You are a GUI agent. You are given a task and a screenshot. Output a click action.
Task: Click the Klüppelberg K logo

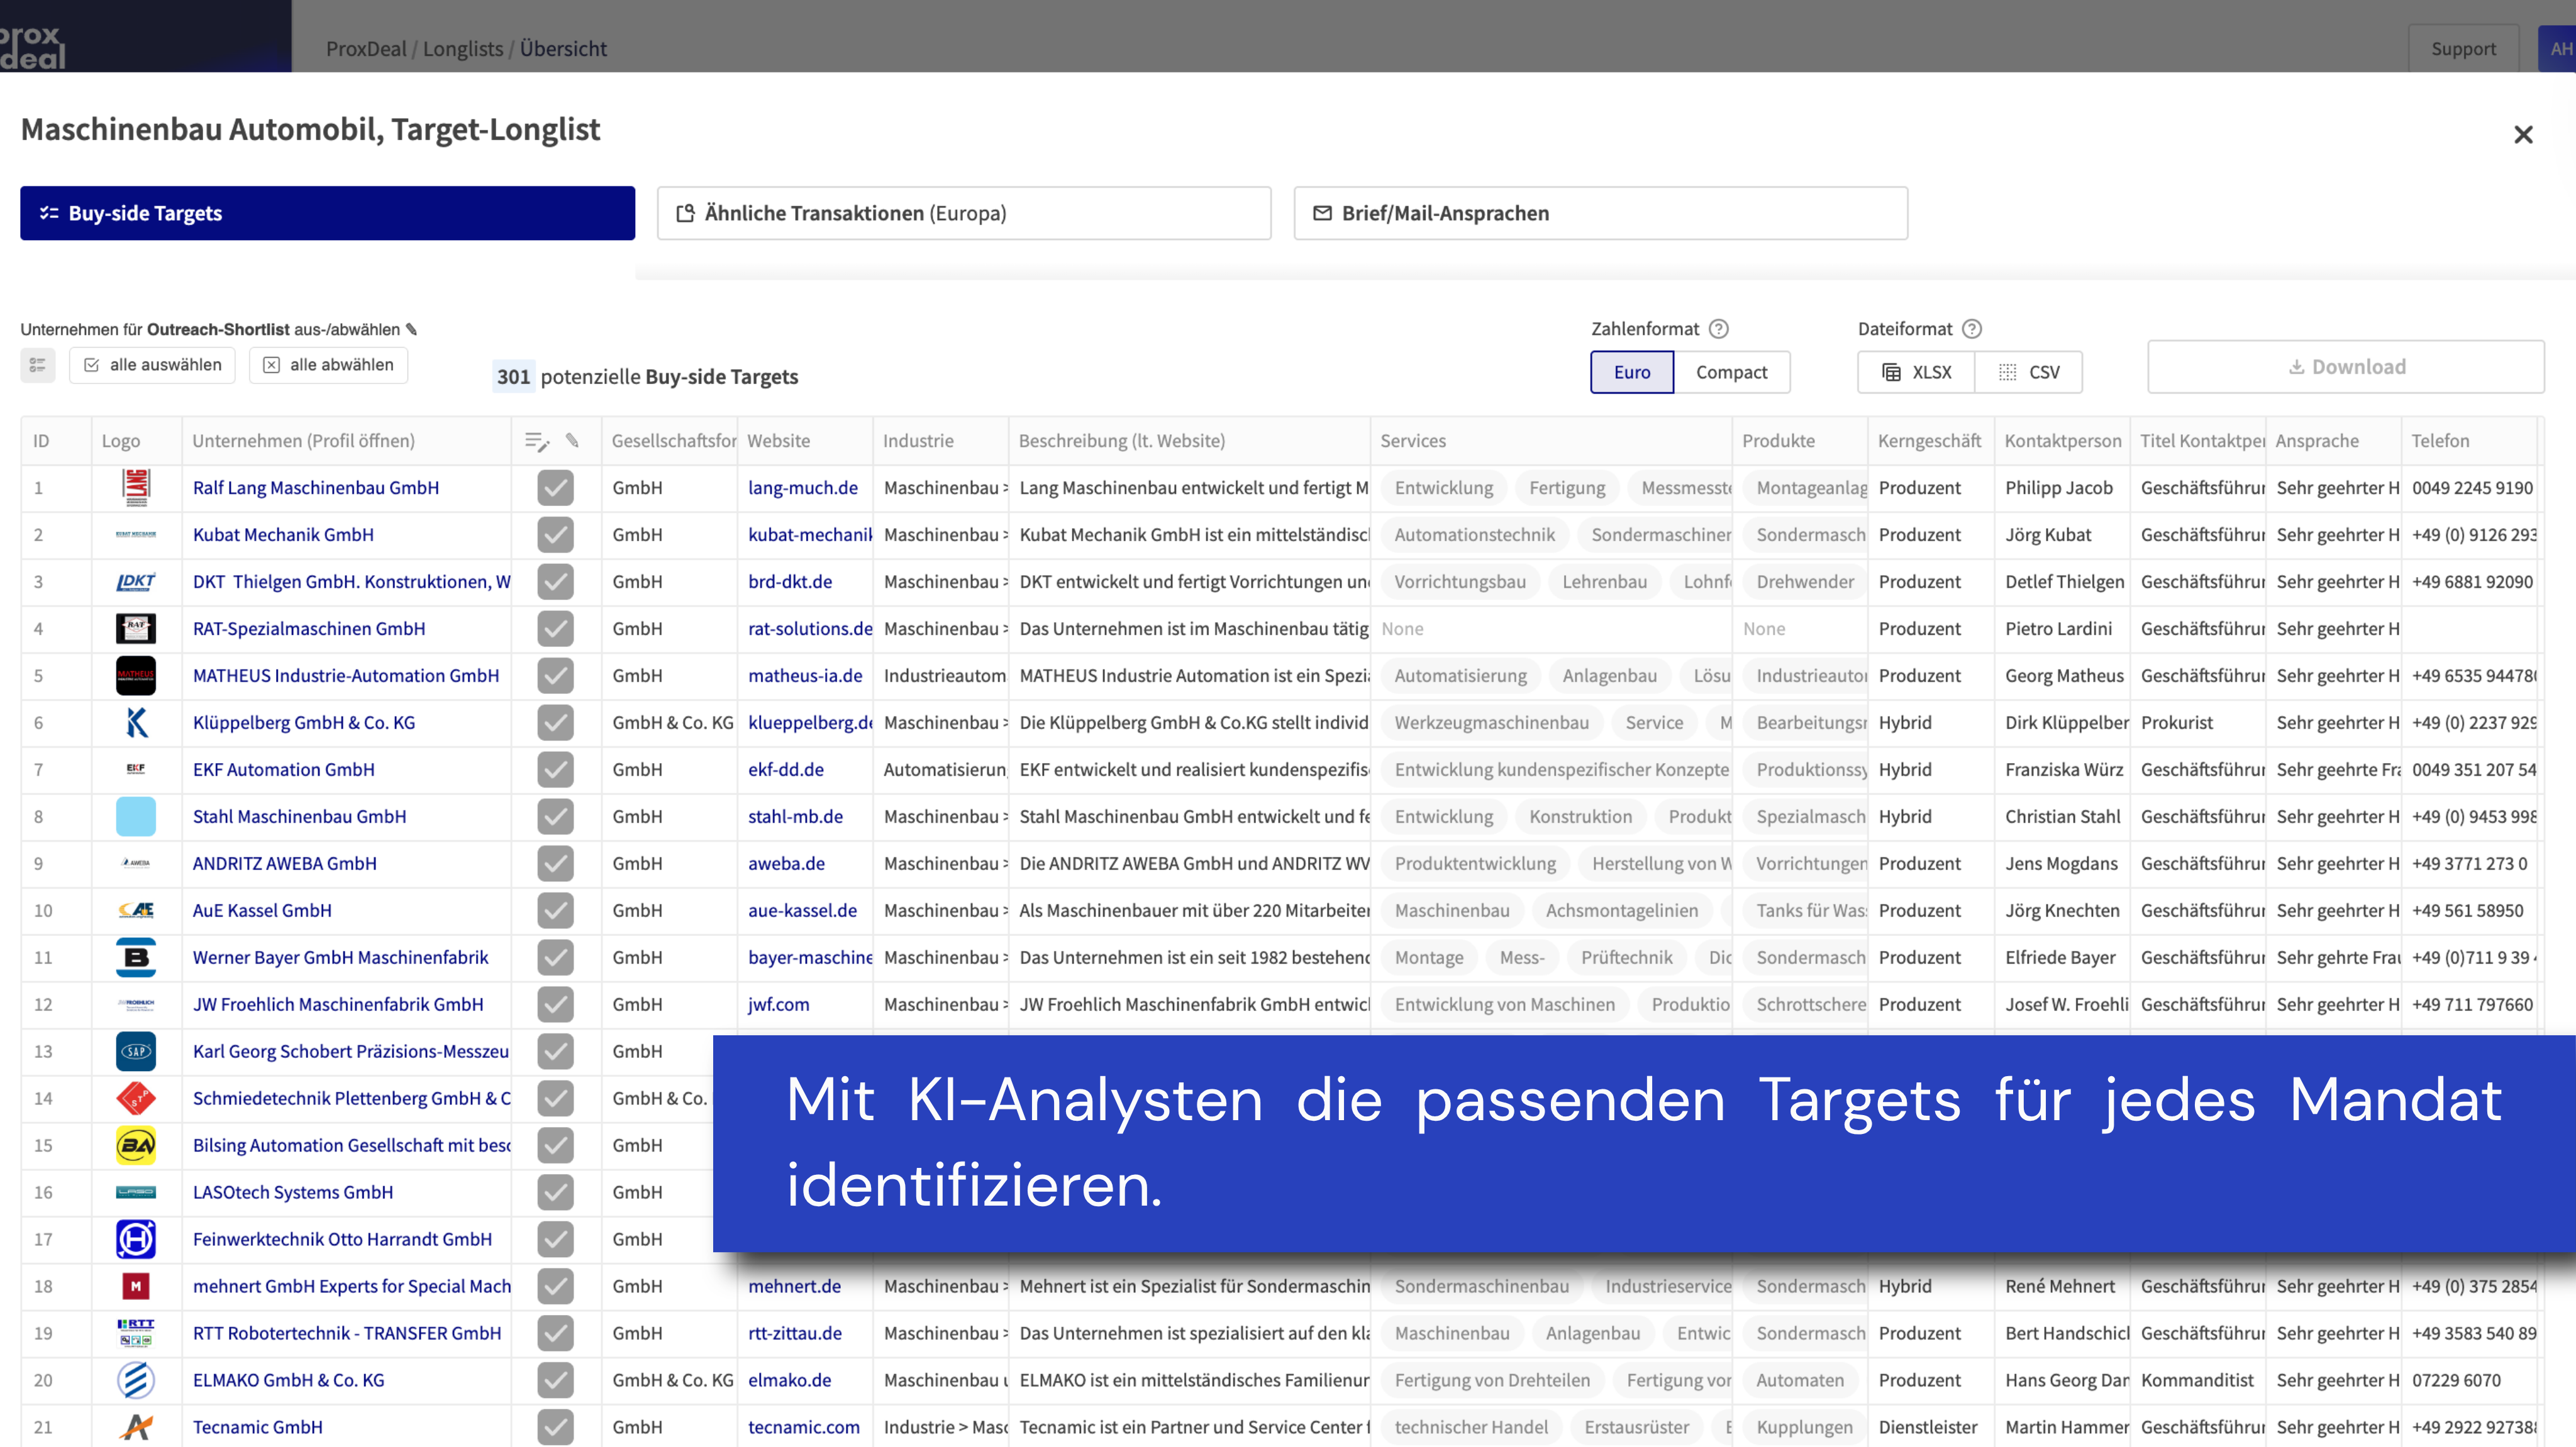pyautogui.click(x=136, y=722)
